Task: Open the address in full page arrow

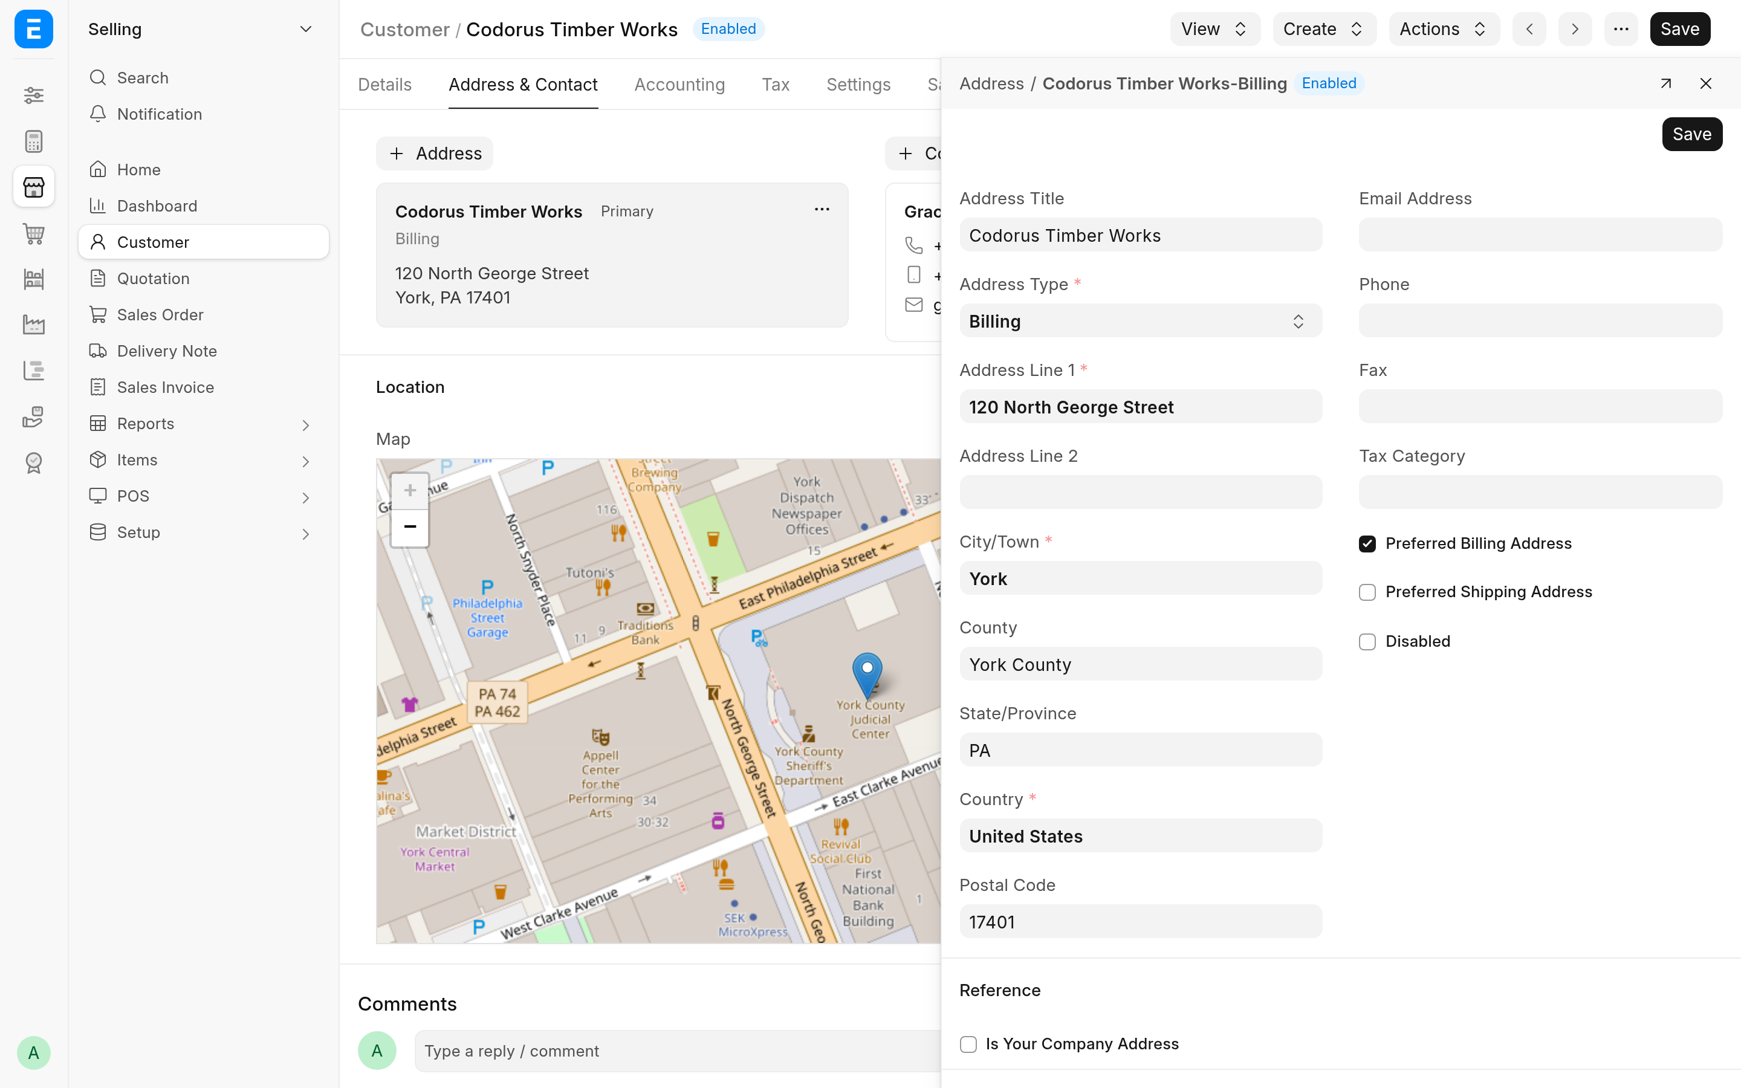Action: (1665, 83)
